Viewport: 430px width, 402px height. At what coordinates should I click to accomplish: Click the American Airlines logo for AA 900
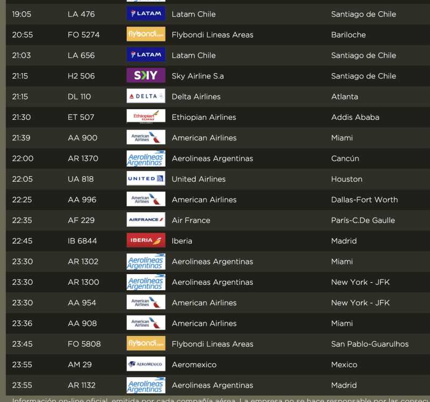point(146,137)
